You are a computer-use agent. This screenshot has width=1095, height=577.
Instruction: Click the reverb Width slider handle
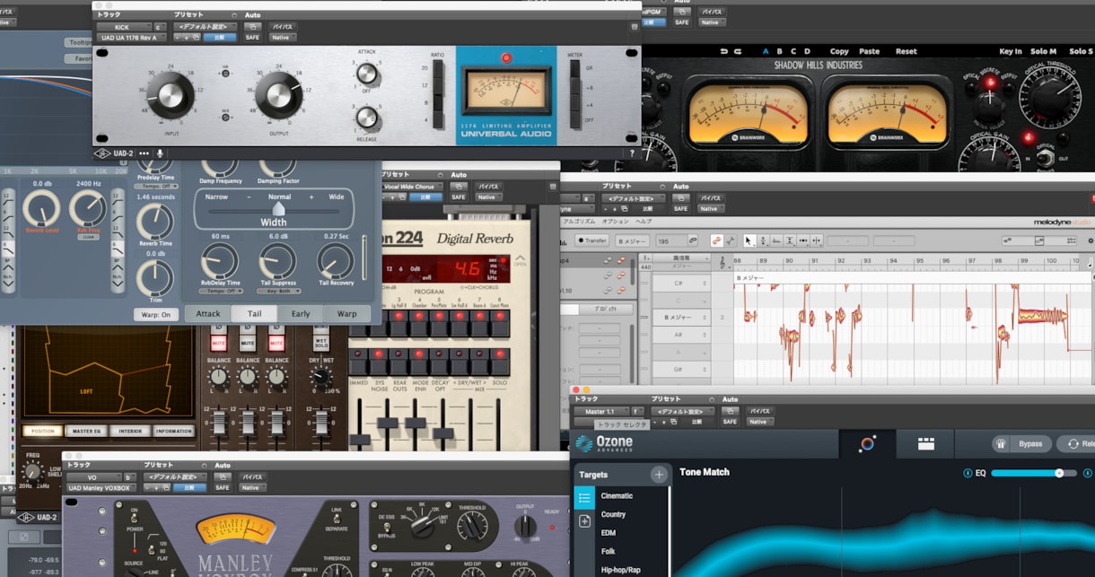point(279,207)
